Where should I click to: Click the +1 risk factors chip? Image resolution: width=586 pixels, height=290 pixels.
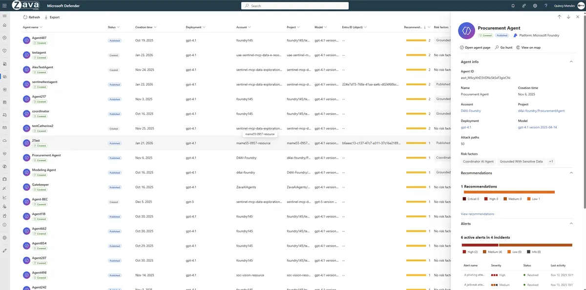tap(551, 162)
